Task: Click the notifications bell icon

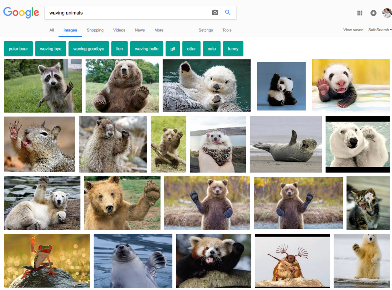Action: point(373,13)
